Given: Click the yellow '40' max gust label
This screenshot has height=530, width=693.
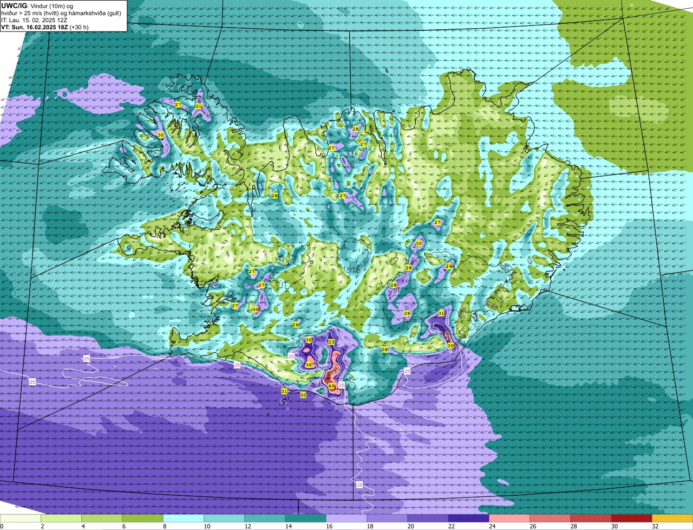Looking at the screenshot, I should point(331,386).
